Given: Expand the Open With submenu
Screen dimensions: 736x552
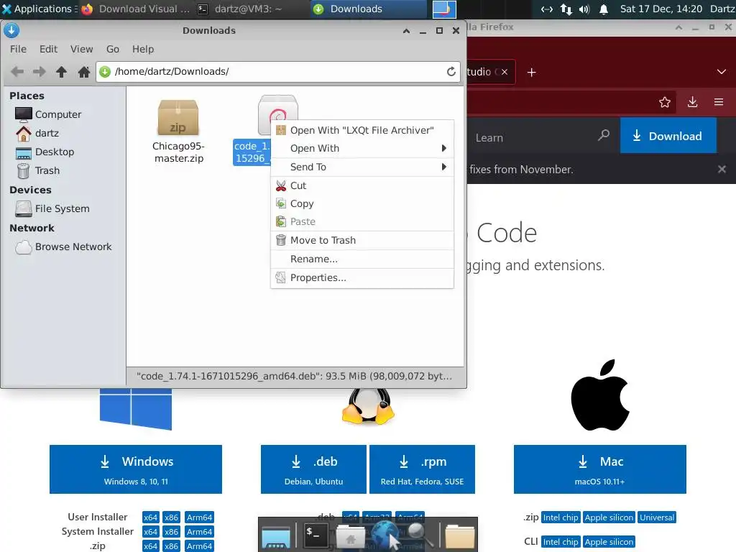Looking at the screenshot, I should 362,148.
